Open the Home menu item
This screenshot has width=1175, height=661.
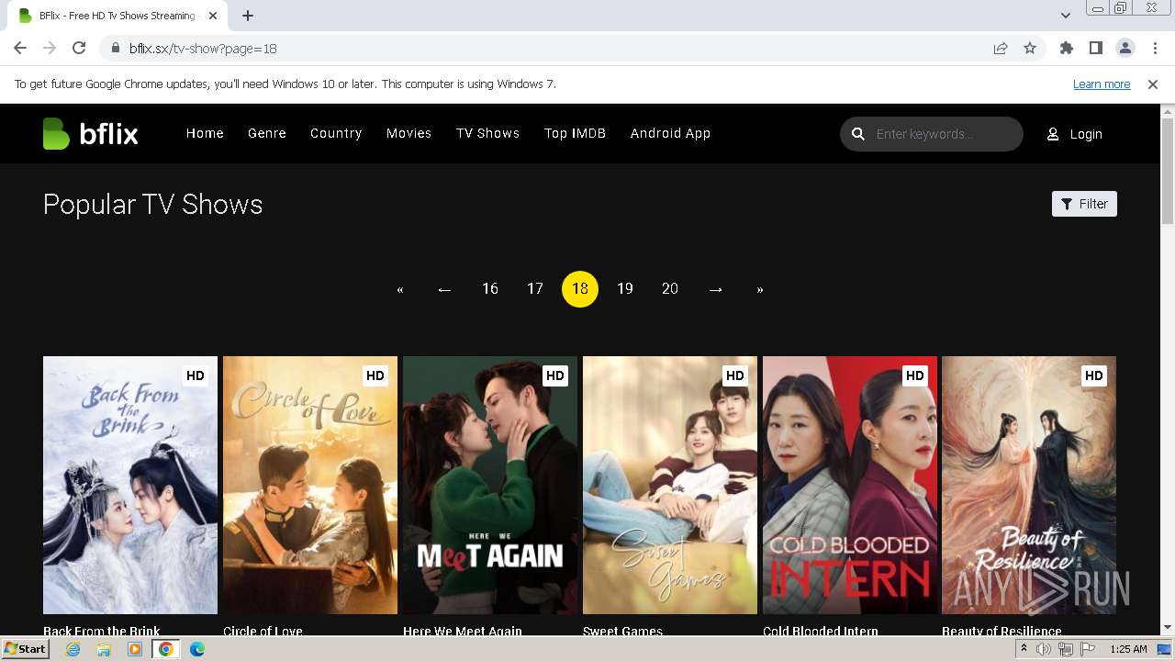(x=205, y=133)
